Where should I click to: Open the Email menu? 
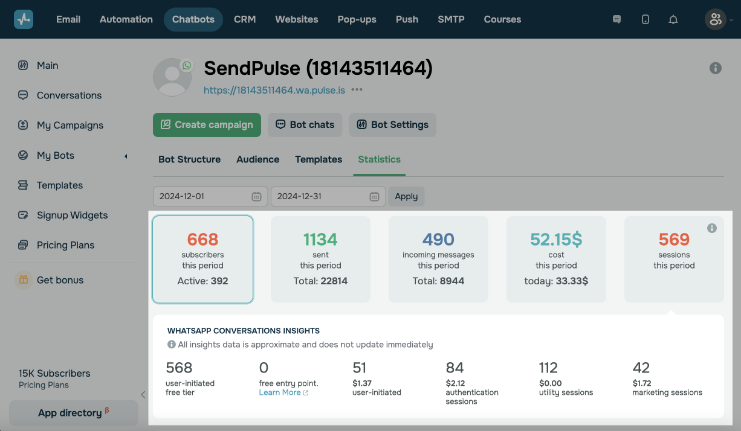(68, 19)
